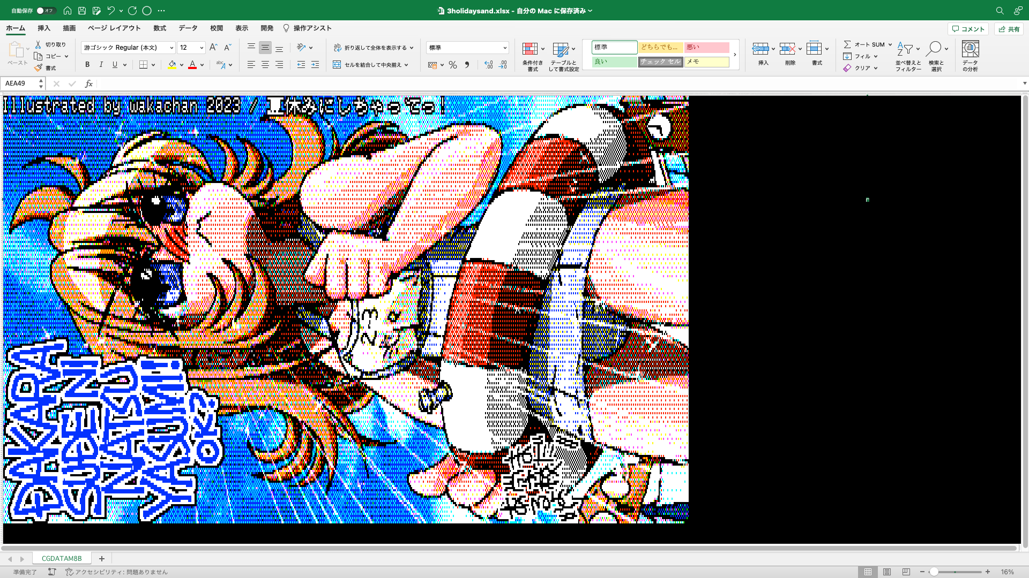1029x578 pixels.
Task: Apply comma number style
Action: pos(467,65)
